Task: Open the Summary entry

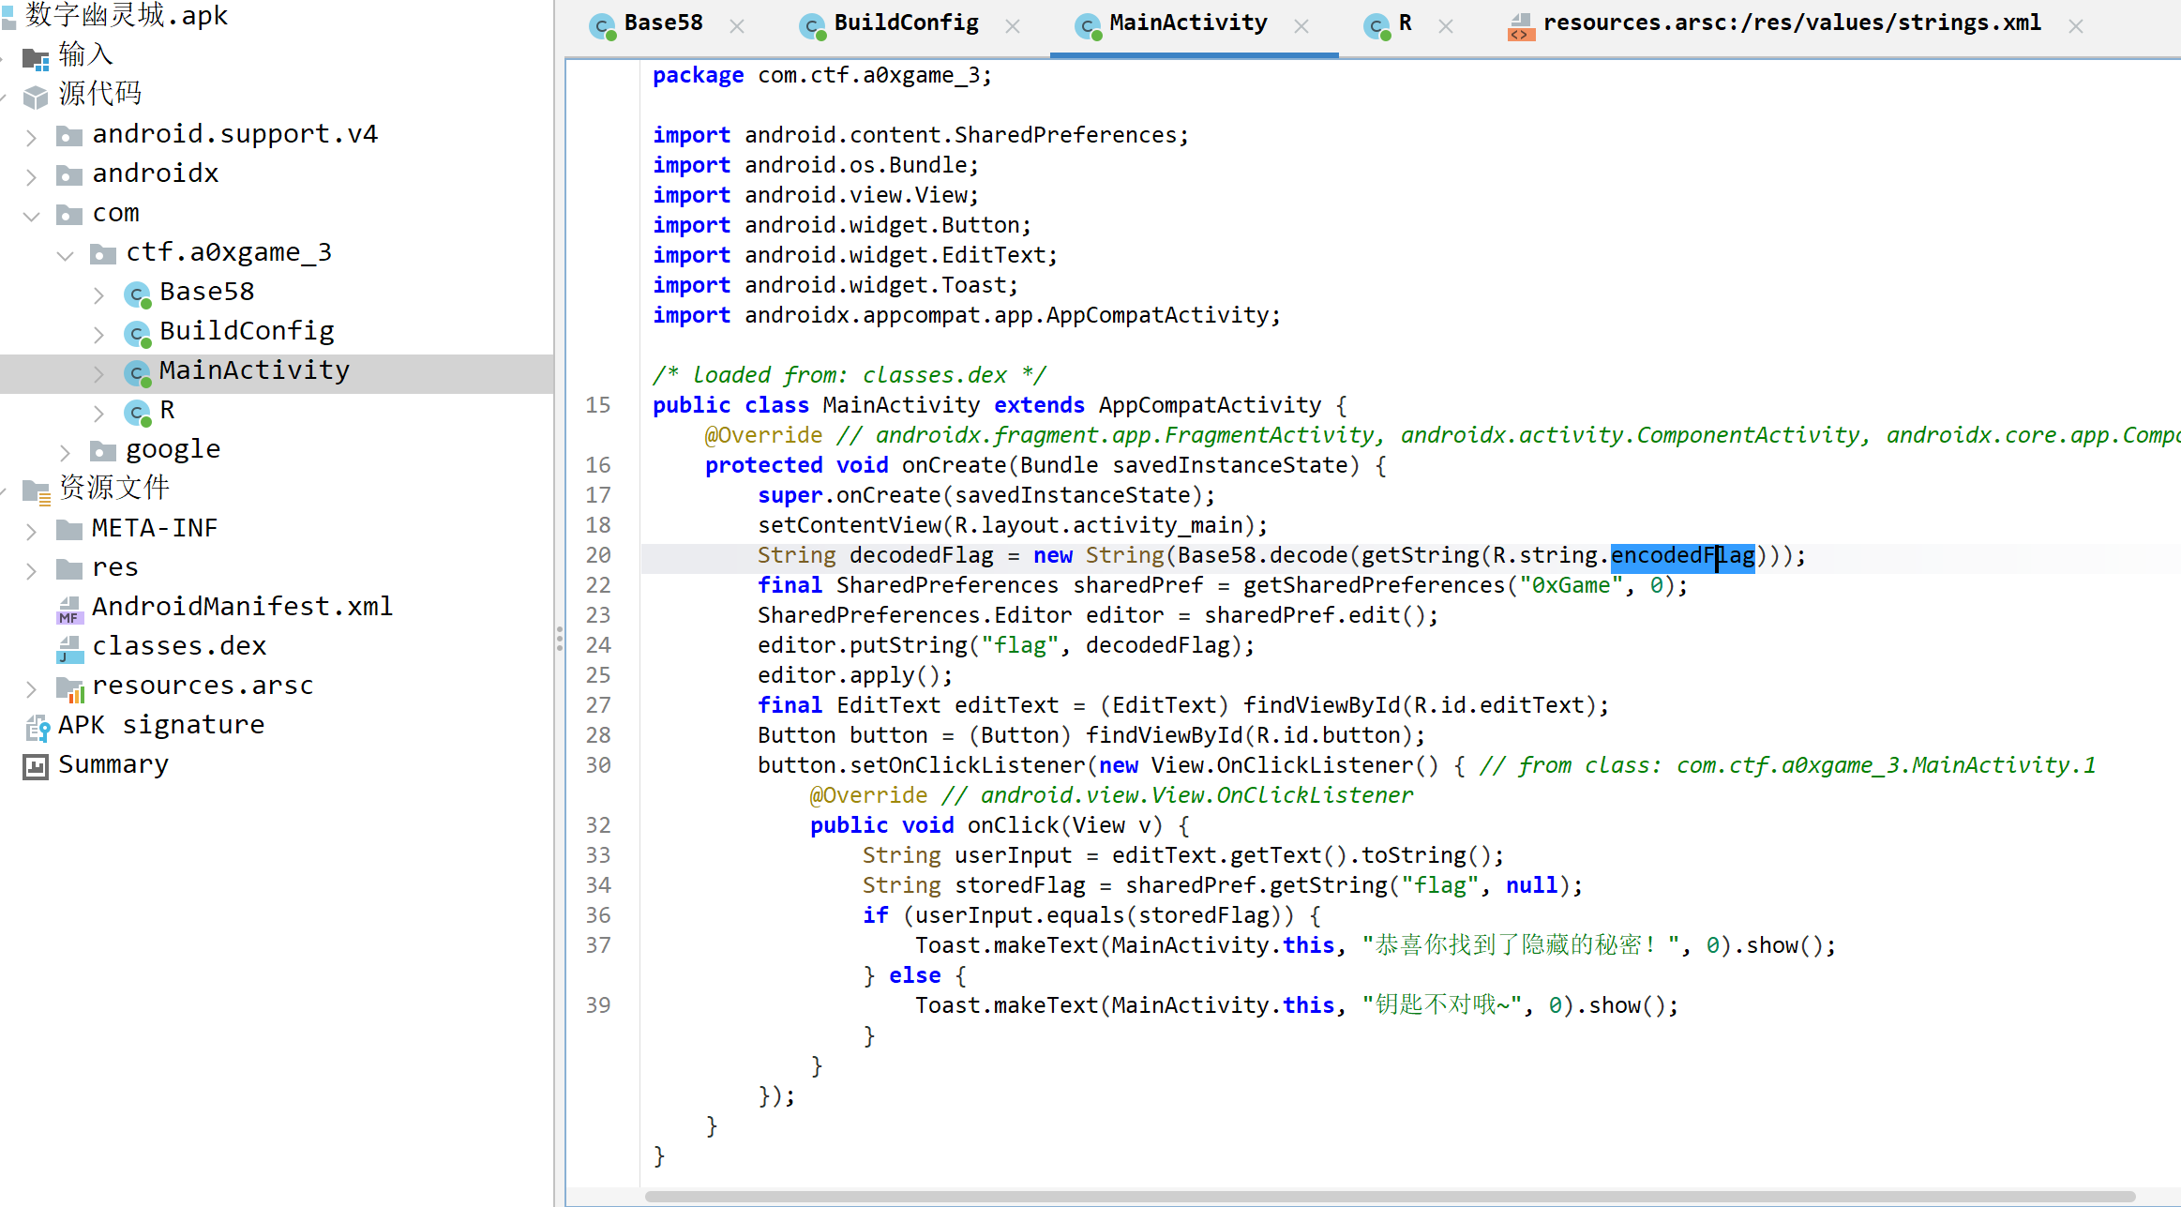Action: coord(113,764)
